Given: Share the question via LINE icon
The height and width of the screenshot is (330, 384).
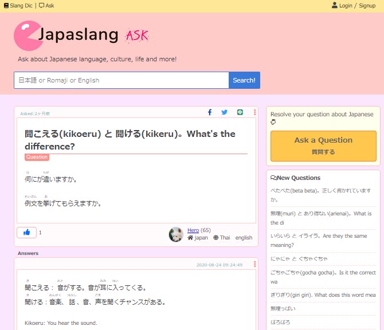Looking at the screenshot, I should coord(240,112).
